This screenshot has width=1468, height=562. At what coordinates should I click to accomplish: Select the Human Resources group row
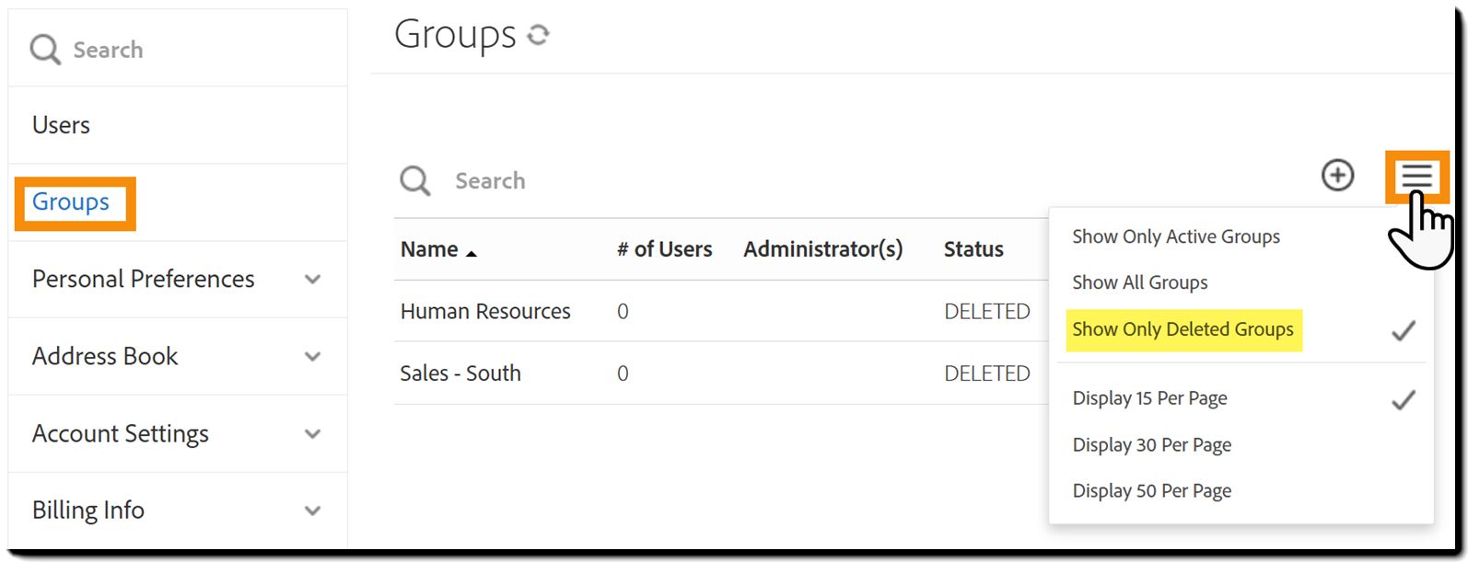click(485, 312)
